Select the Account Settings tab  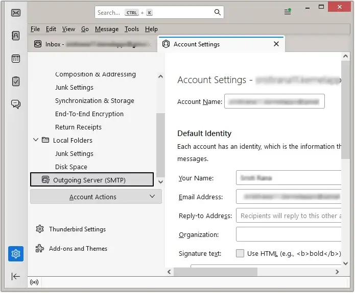pyautogui.click(x=221, y=44)
